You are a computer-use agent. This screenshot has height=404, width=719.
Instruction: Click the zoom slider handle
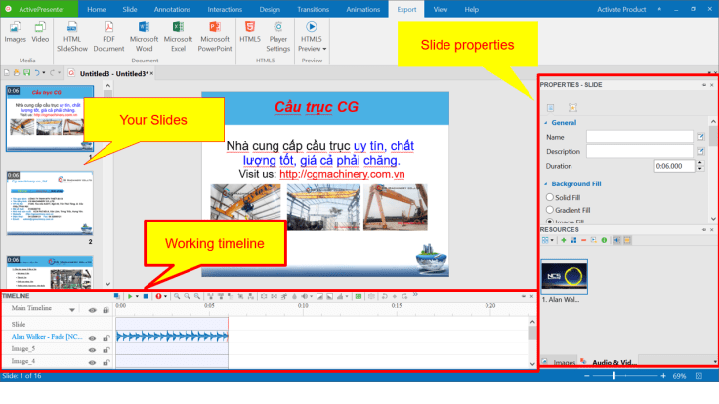(x=614, y=376)
